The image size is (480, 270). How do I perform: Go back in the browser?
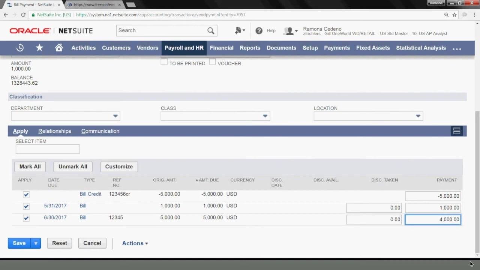pyautogui.click(x=6, y=15)
